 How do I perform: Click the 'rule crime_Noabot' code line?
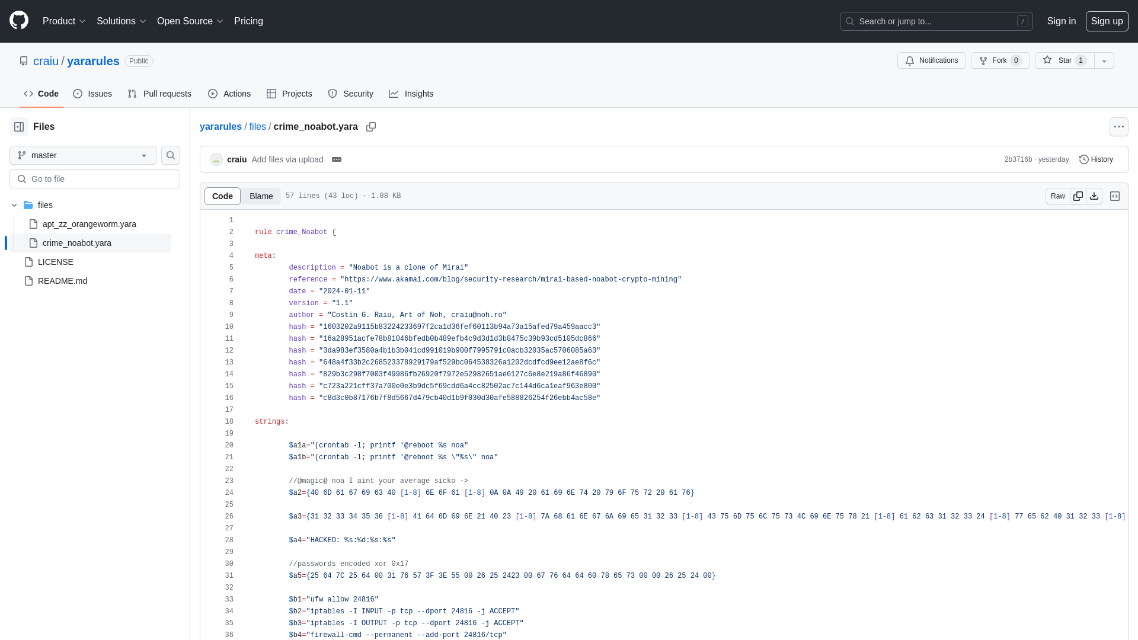coord(295,232)
